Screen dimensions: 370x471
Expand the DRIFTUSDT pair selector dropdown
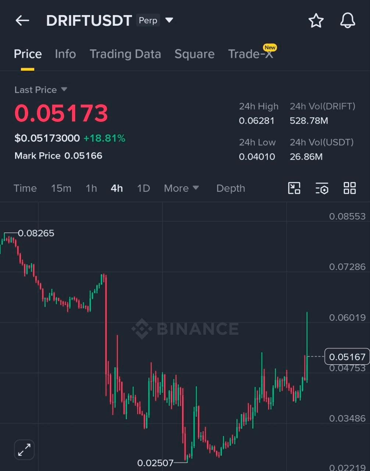[169, 20]
